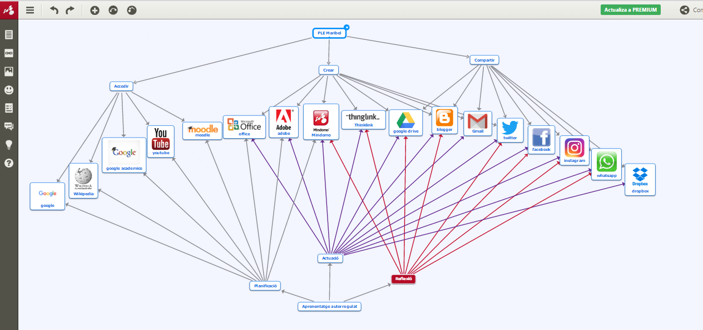Undo the last action
703x330 pixels.
click(x=54, y=10)
